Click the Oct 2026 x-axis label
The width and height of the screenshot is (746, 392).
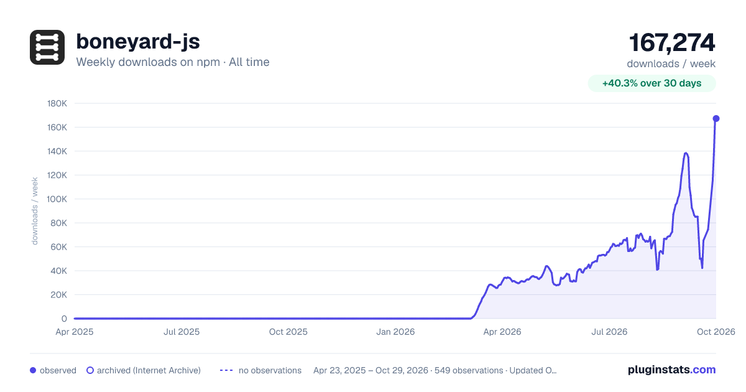(x=716, y=332)
